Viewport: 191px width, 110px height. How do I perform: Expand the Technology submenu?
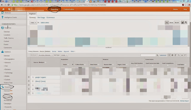9,73
